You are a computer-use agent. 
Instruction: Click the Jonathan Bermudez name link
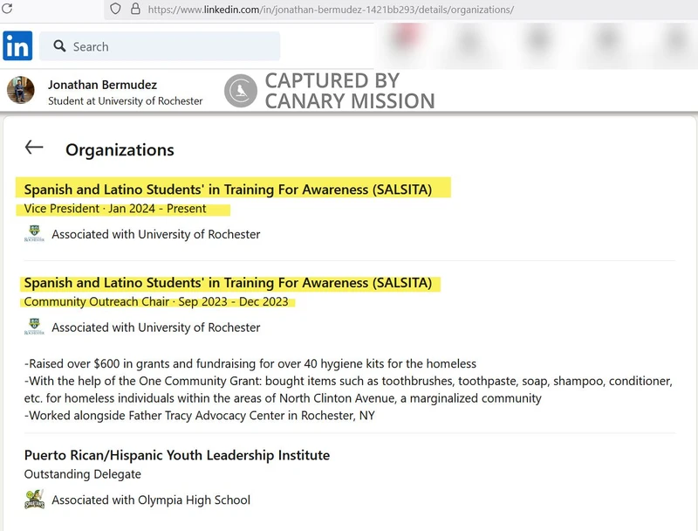[102, 85]
